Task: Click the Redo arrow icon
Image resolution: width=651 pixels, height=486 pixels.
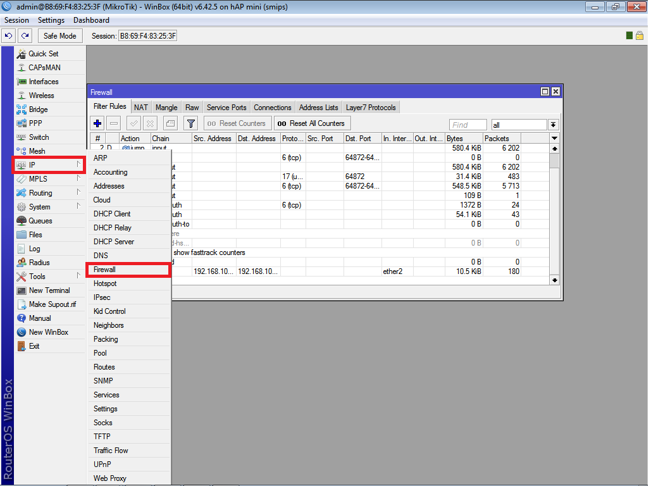Action: click(25, 35)
